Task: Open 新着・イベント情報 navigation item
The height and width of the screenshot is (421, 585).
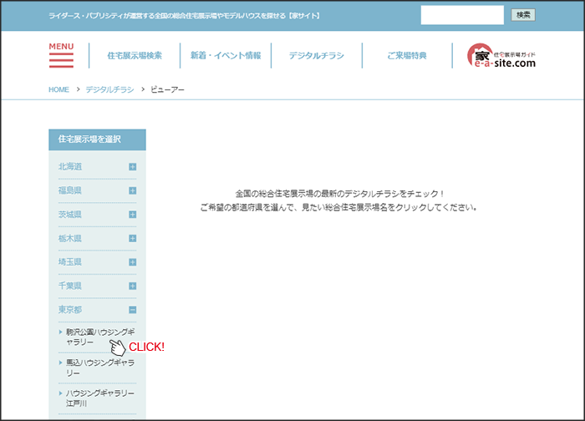Action: (x=226, y=56)
